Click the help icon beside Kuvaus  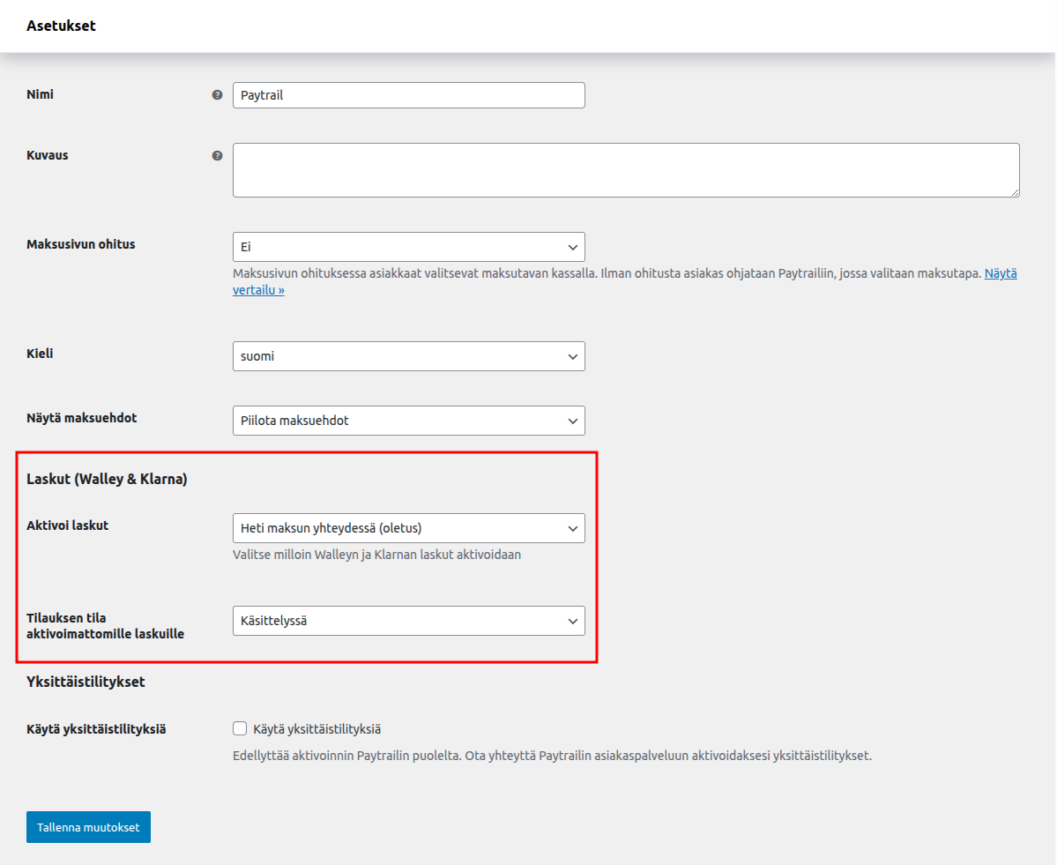217,156
